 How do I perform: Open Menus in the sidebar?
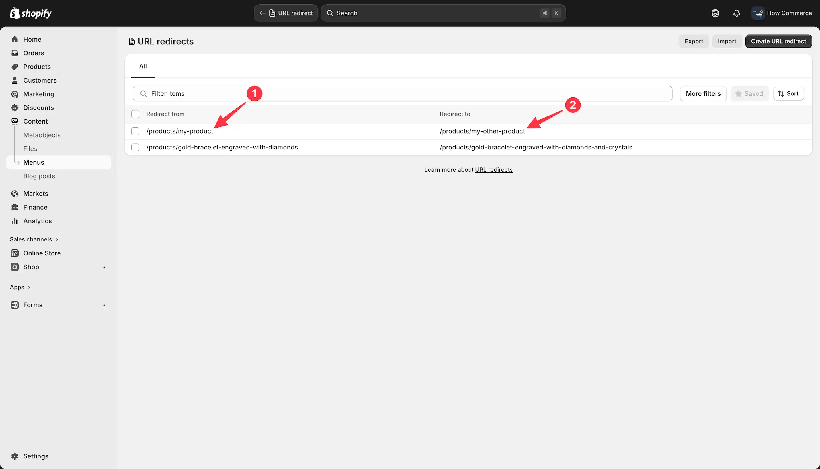pyautogui.click(x=59, y=162)
